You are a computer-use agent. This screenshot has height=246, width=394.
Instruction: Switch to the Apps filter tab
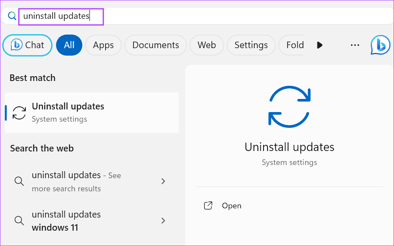click(x=103, y=45)
